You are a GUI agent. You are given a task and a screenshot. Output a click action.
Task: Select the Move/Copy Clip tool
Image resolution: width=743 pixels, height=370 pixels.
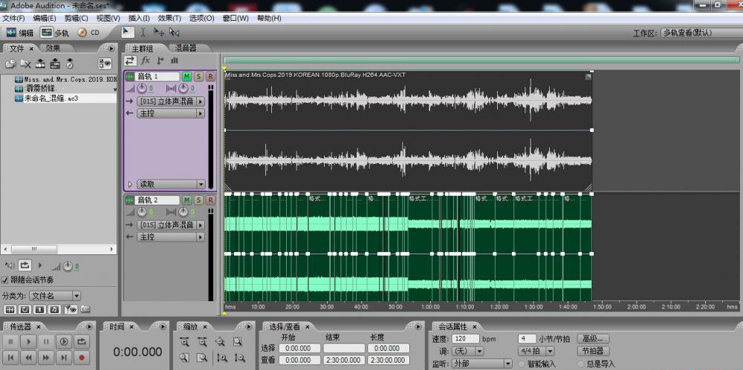(159, 32)
